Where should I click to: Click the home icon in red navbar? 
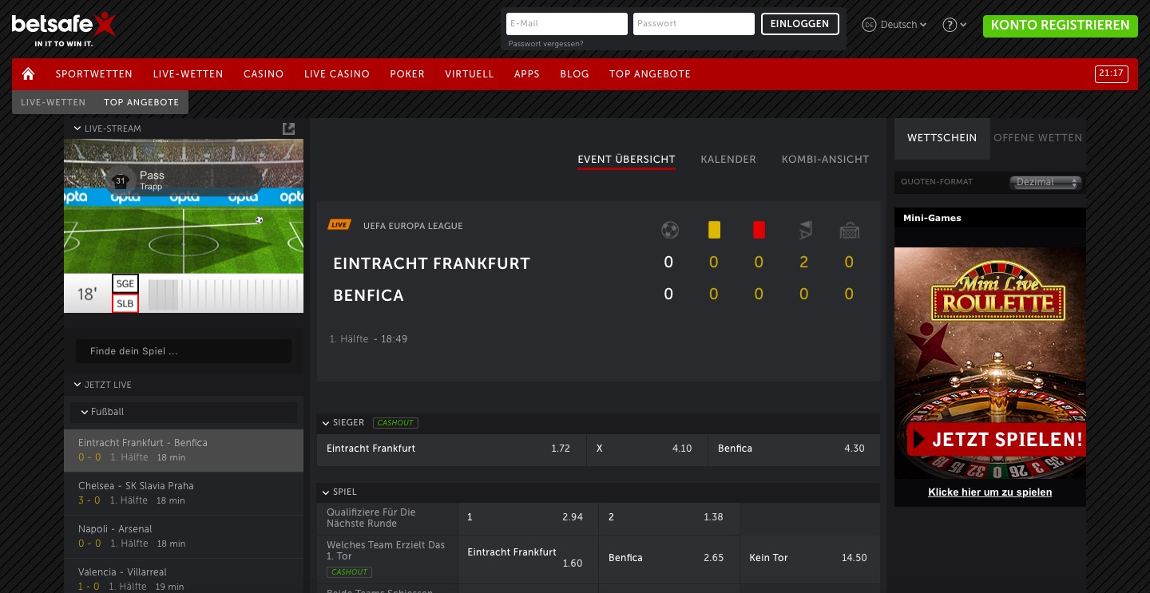[28, 74]
